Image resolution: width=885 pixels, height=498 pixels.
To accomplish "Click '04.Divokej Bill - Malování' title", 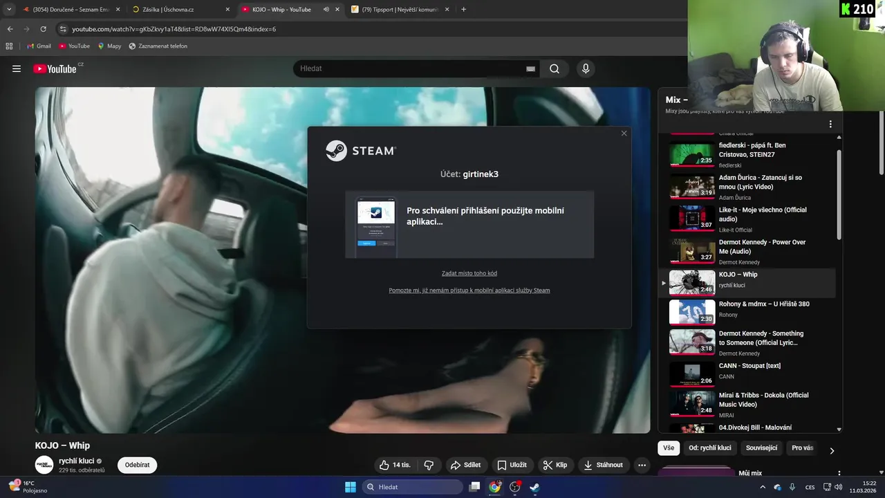I will click(x=755, y=427).
